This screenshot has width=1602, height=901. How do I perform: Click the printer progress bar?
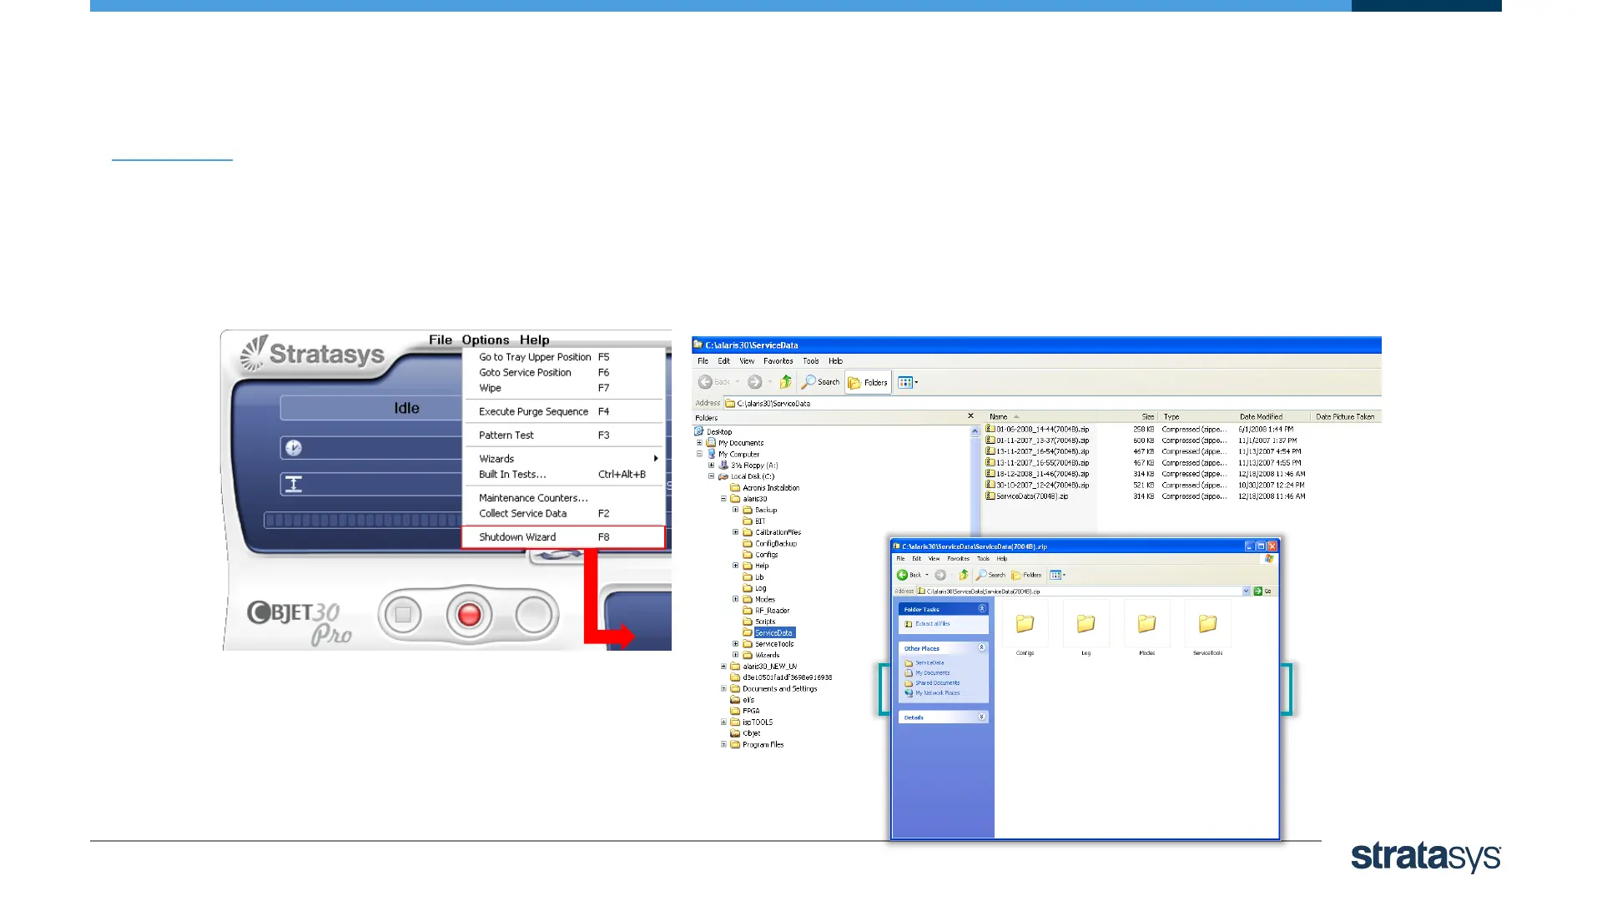(x=363, y=521)
